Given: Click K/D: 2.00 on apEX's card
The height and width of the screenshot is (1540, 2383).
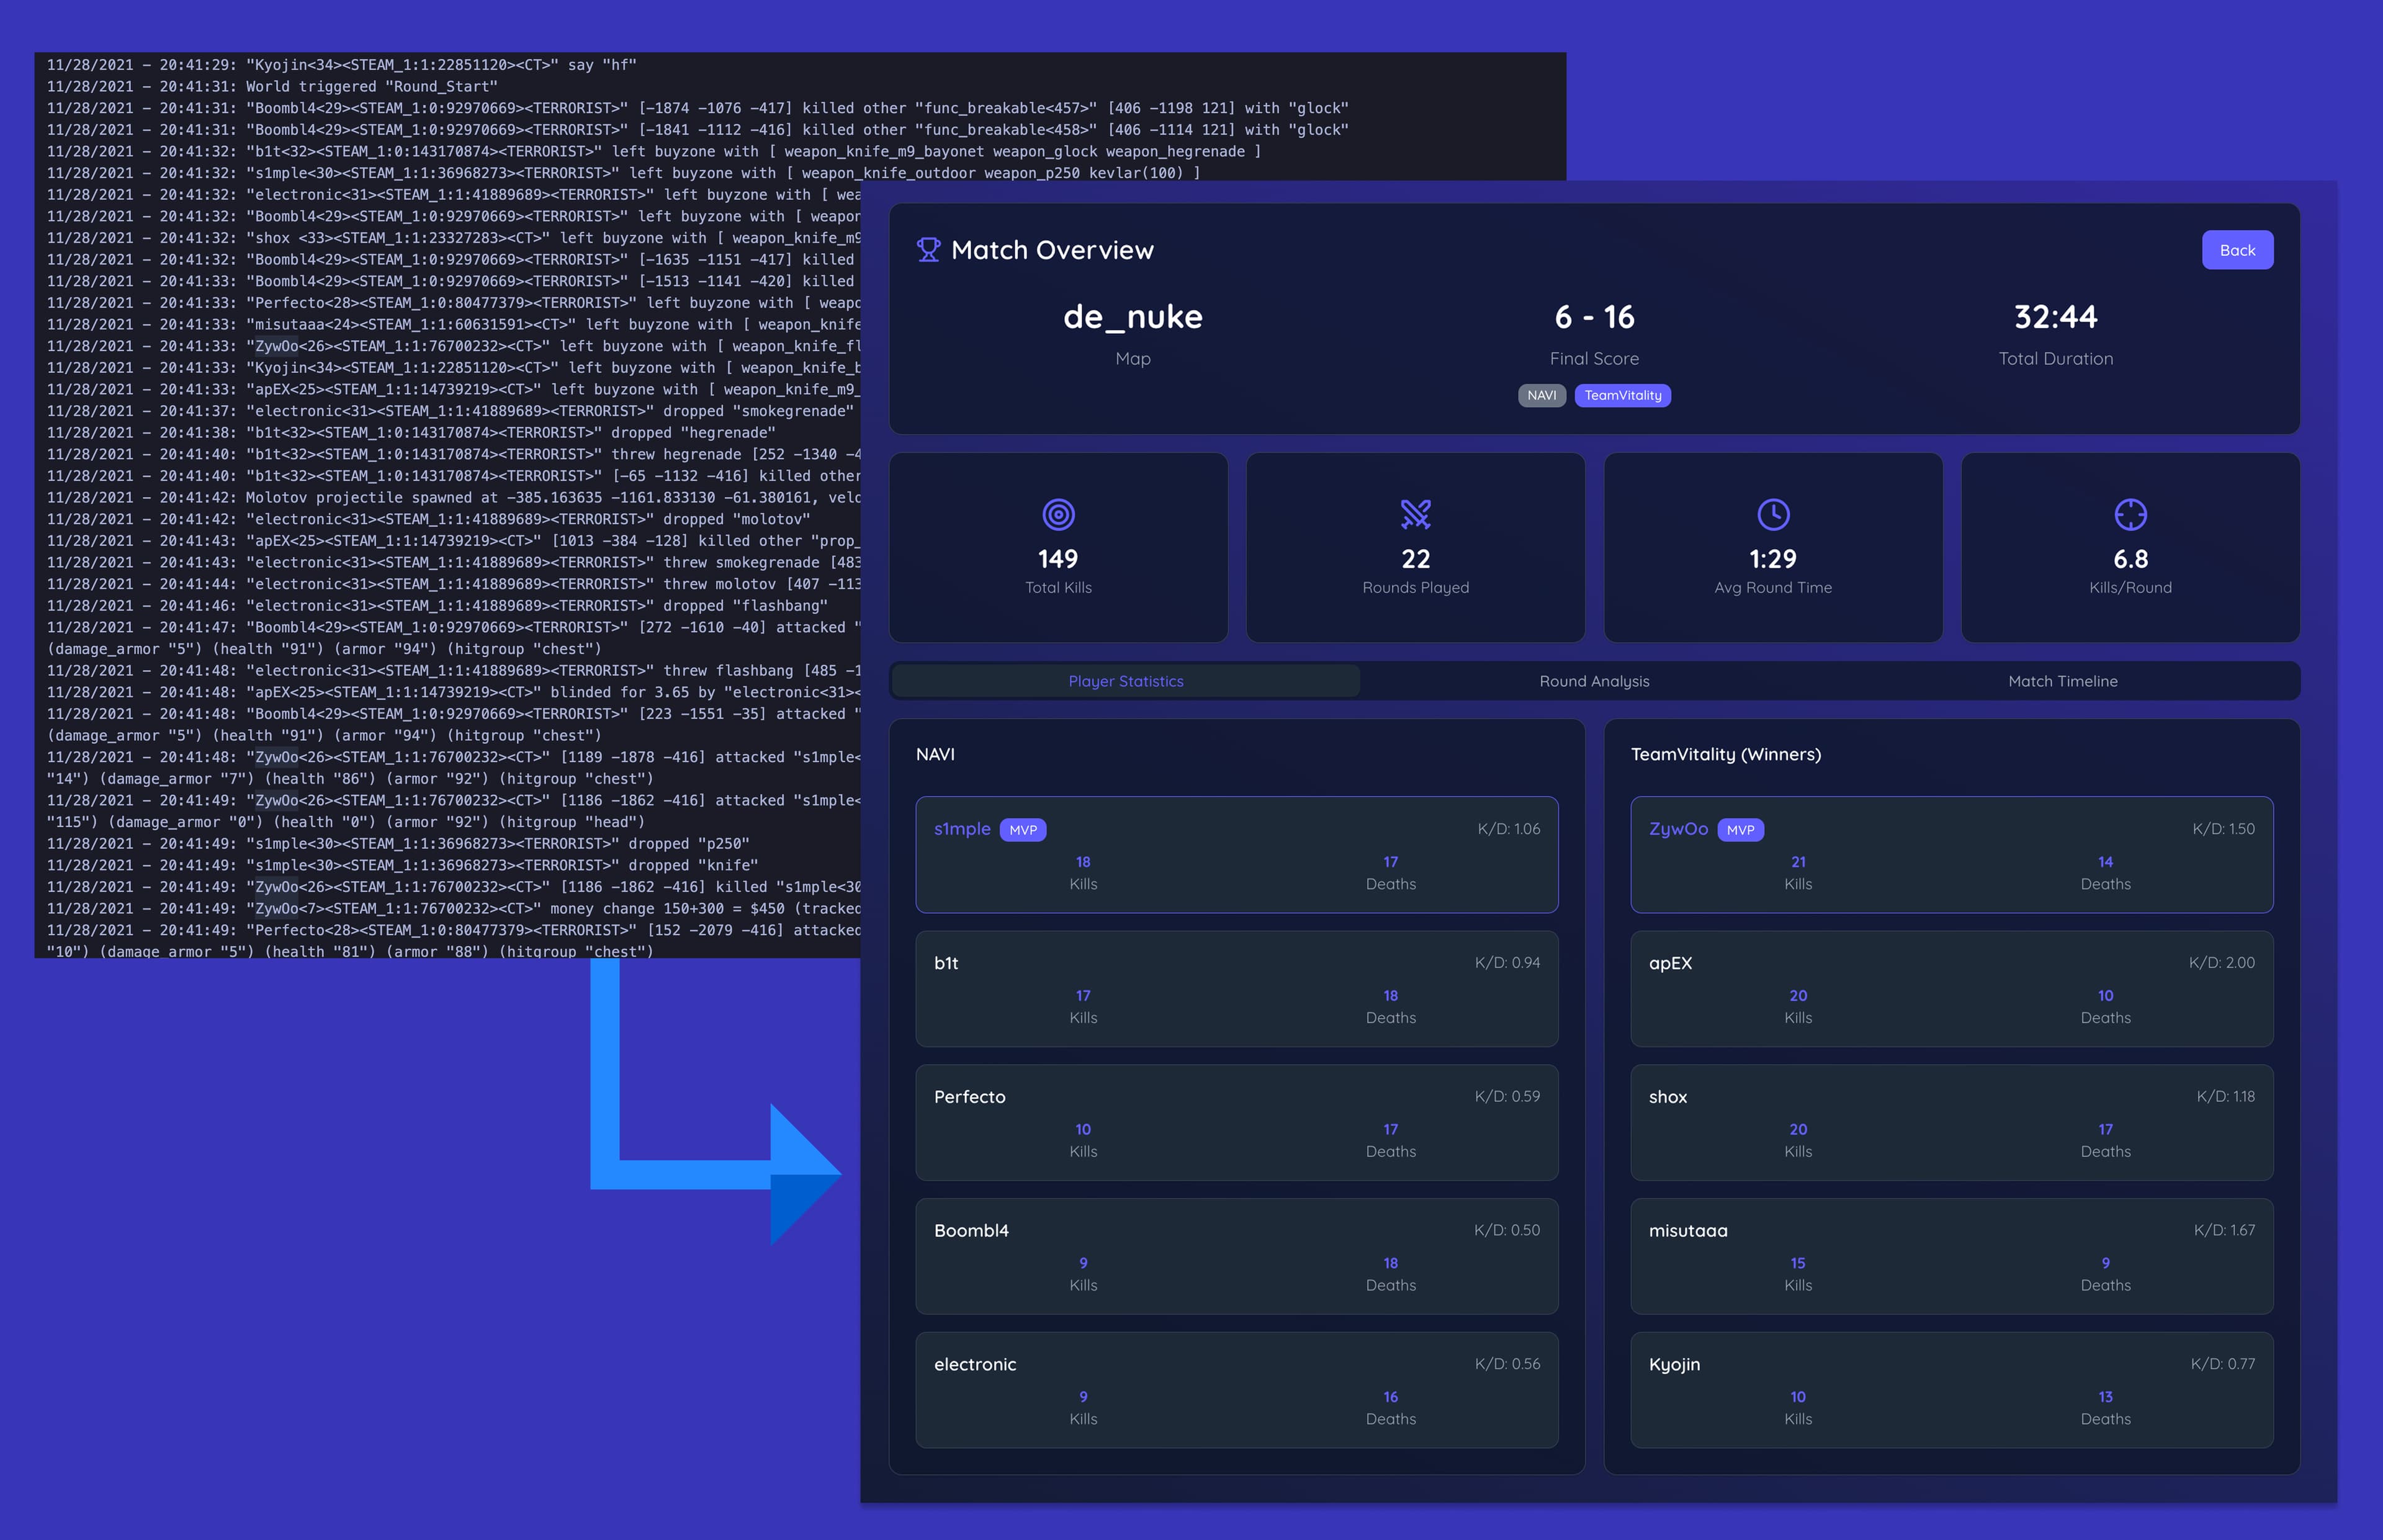Looking at the screenshot, I should click(x=2221, y=963).
